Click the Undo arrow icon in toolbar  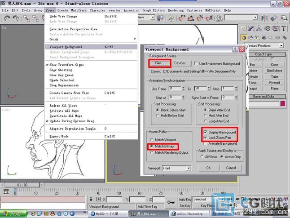pos(7,18)
